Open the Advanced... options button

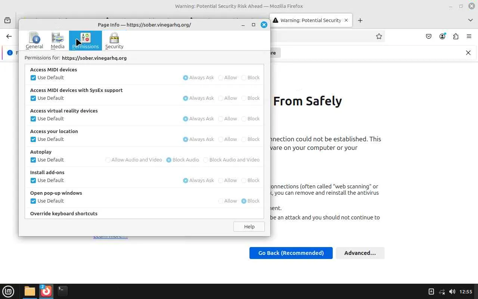pos(360,253)
